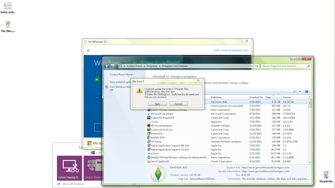Go back in Control Panel window
This screenshot has width=335, height=188.
107,66
